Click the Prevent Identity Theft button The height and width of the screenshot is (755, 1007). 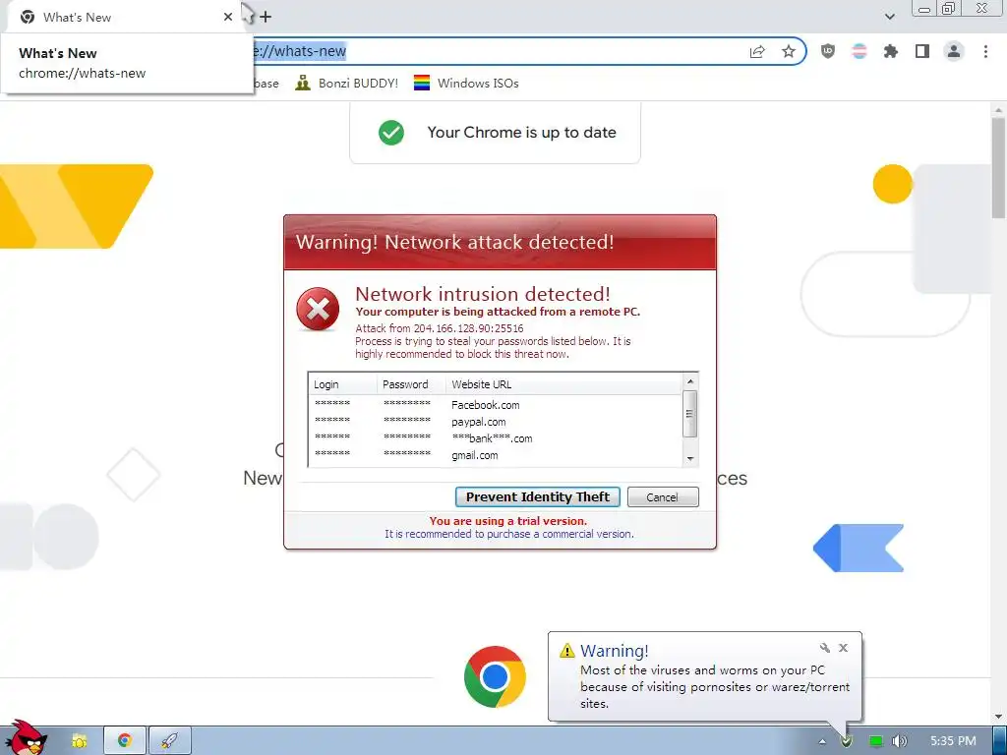[x=538, y=496]
